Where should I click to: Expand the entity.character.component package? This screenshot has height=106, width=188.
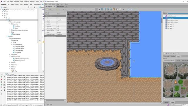(10, 30)
